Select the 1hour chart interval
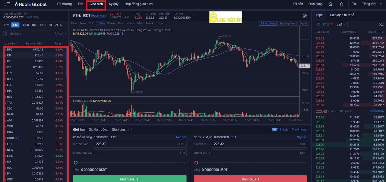The height and width of the screenshot is (182, 386). click(121, 24)
